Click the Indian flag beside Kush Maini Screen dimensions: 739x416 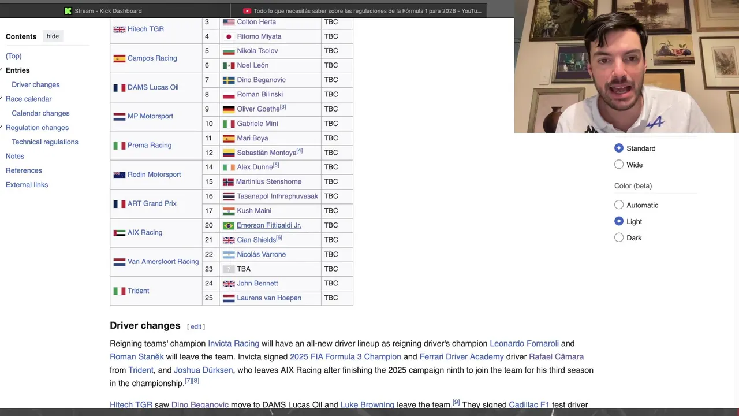[x=229, y=211]
